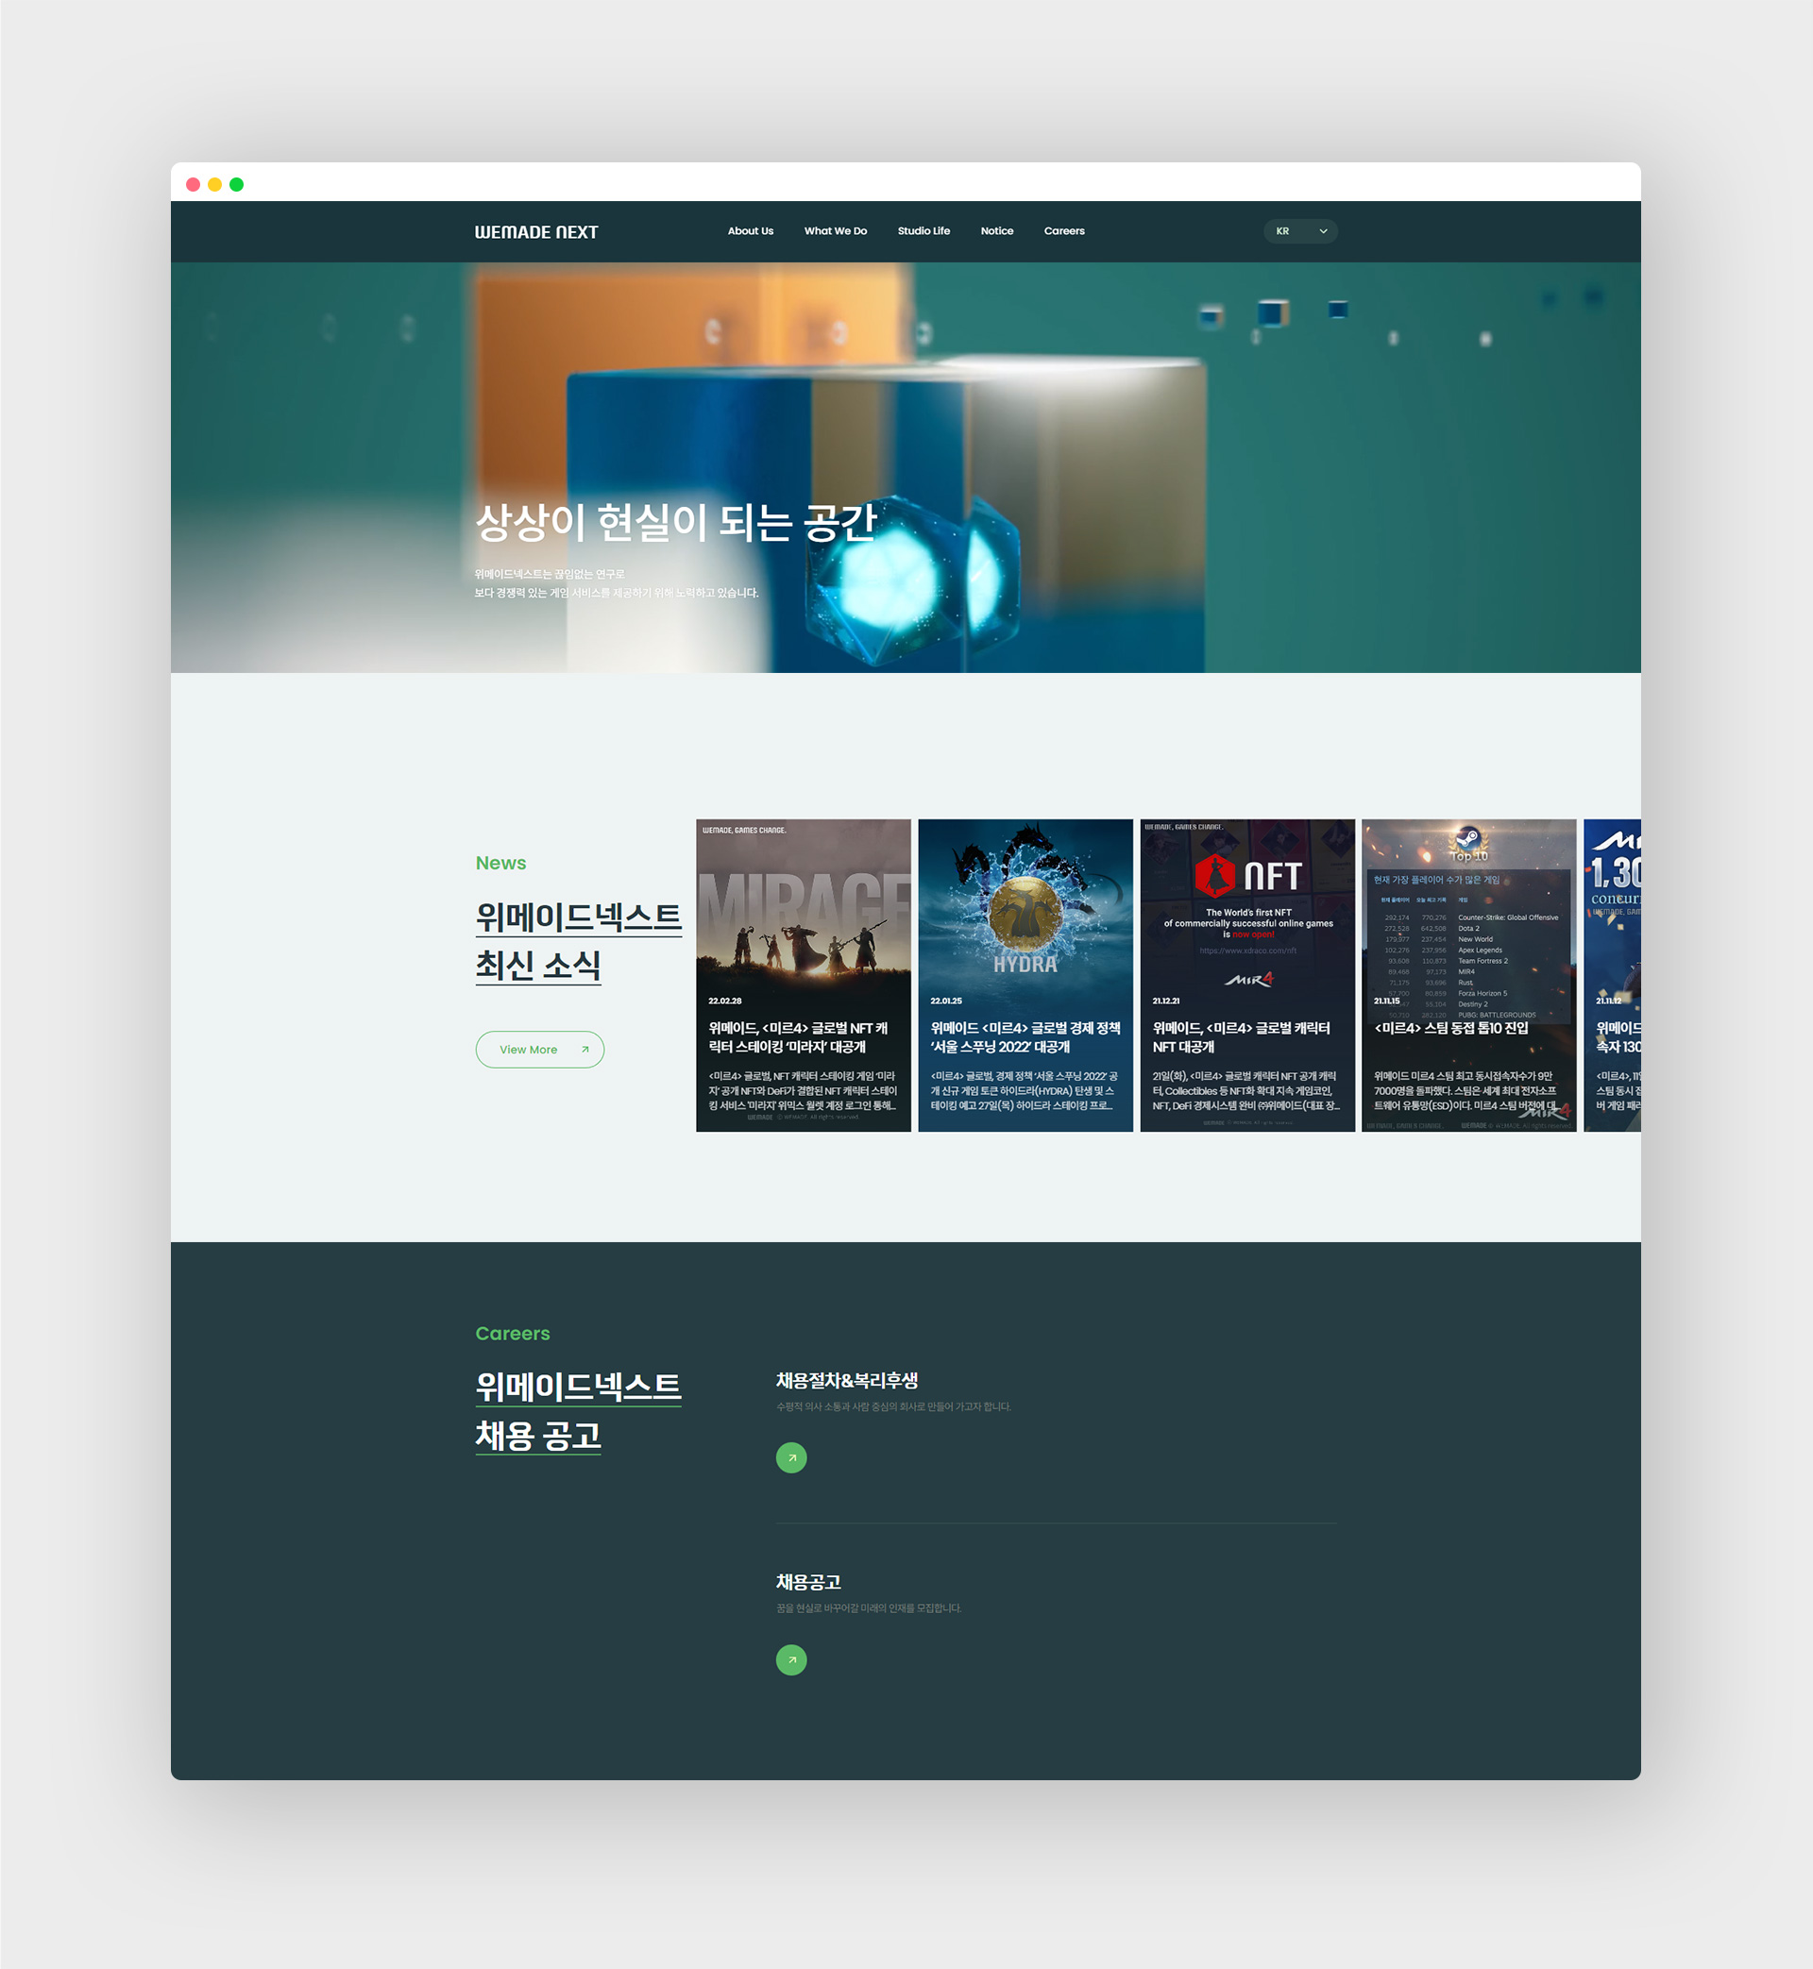
Task: Click the red window close dot
Action: pos(194,184)
